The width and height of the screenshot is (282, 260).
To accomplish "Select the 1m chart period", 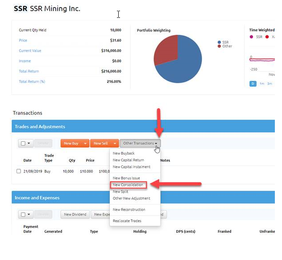I will pyautogui.click(x=262, y=84).
